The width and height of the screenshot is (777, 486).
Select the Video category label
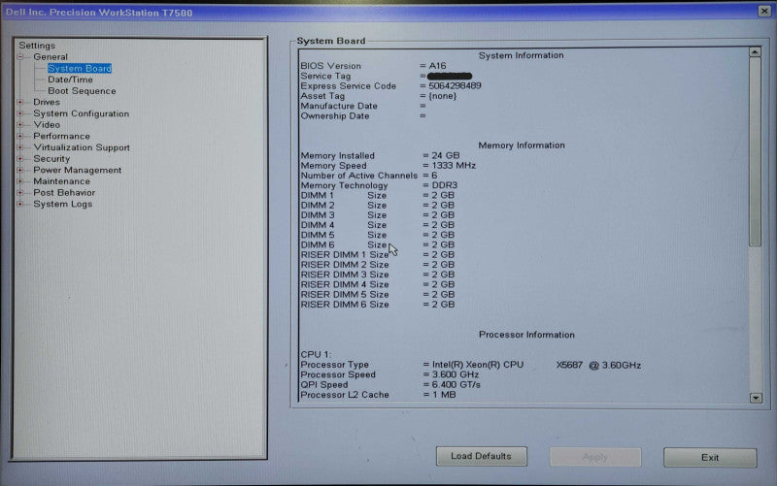tap(47, 125)
